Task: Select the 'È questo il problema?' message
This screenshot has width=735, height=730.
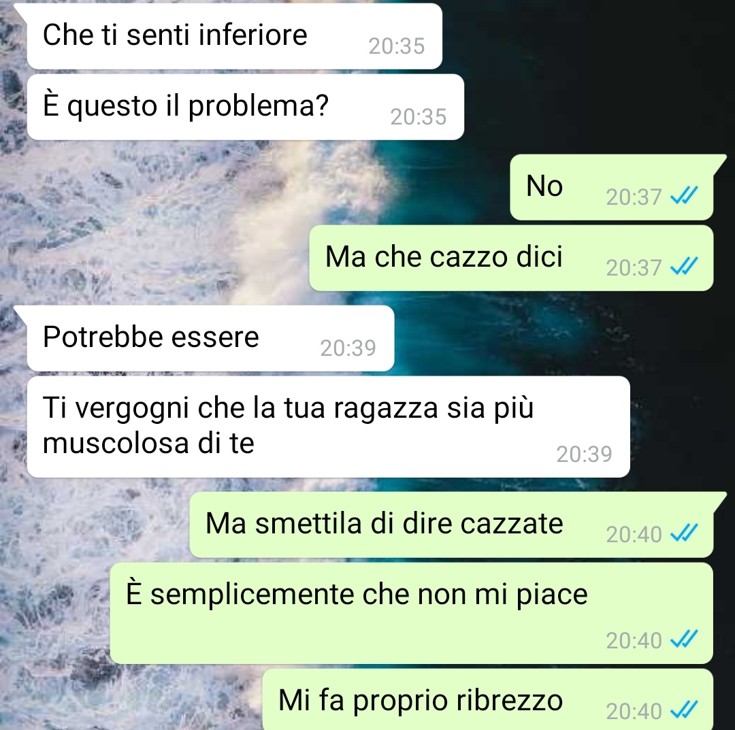Action: click(246, 107)
